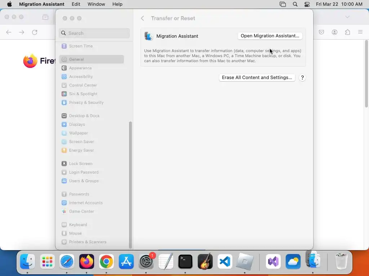
Task: Click Erase All Content and Settings button
Action: point(257,78)
